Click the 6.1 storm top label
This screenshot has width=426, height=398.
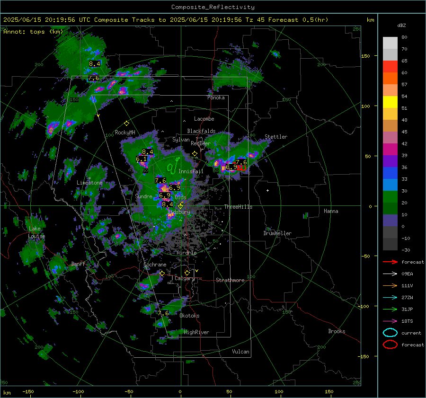tap(141, 159)
